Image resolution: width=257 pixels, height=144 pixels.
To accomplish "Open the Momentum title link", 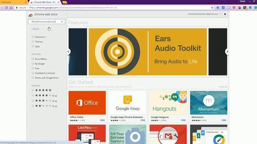I will point(198,117).
